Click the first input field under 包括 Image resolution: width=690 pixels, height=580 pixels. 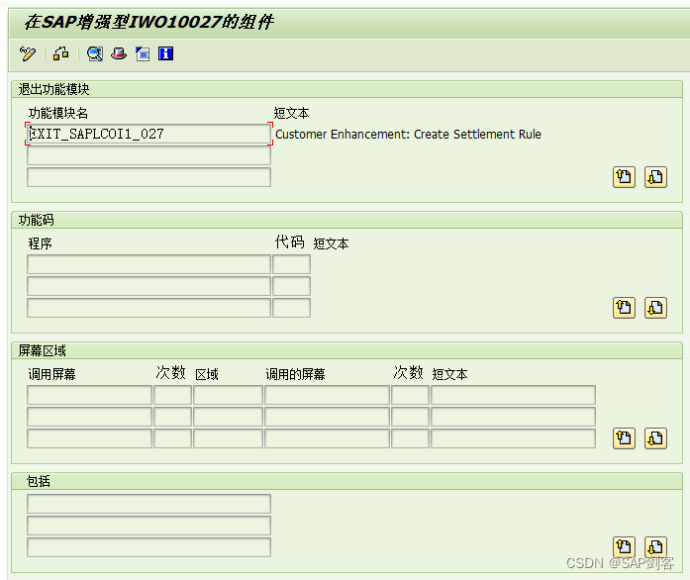click(148, 504)
